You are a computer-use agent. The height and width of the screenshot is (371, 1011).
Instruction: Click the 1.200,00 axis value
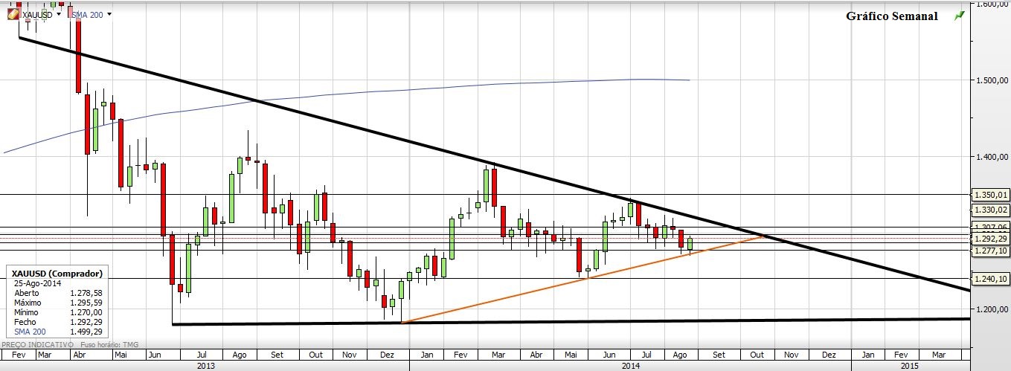992,309
